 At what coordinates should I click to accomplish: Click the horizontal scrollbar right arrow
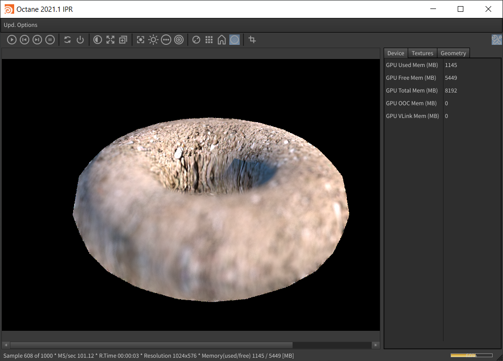click(376, 345)
